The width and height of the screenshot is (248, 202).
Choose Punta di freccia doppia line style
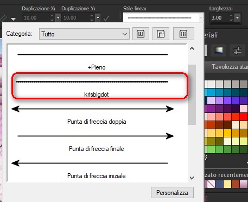(x=97, y=115)
